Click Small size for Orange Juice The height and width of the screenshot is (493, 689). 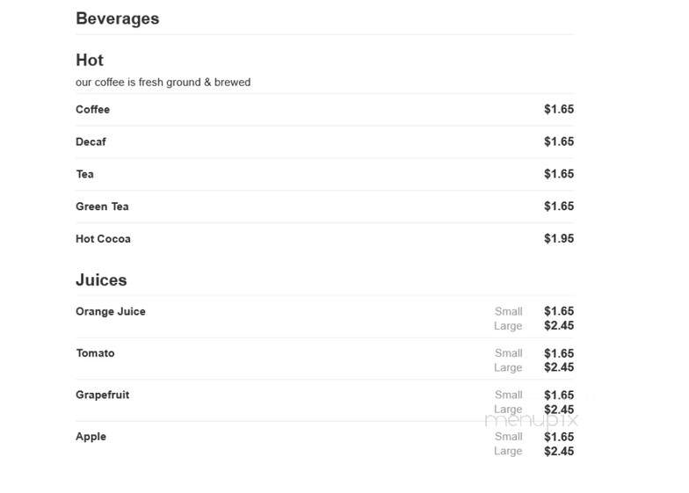508,311
